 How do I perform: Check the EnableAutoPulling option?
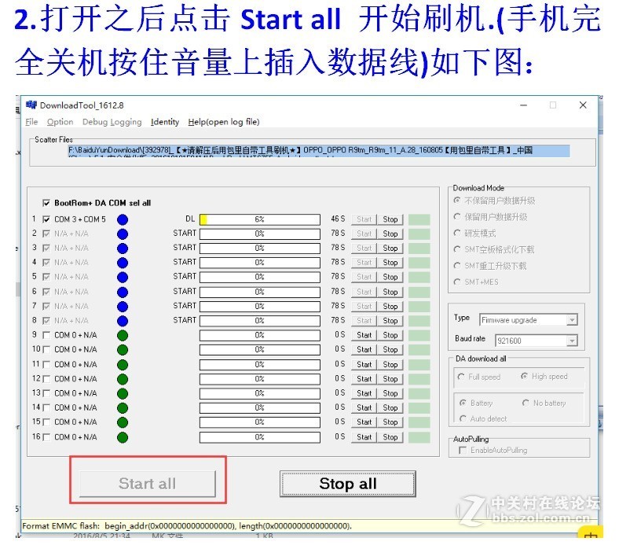click(x=463, y=450)
